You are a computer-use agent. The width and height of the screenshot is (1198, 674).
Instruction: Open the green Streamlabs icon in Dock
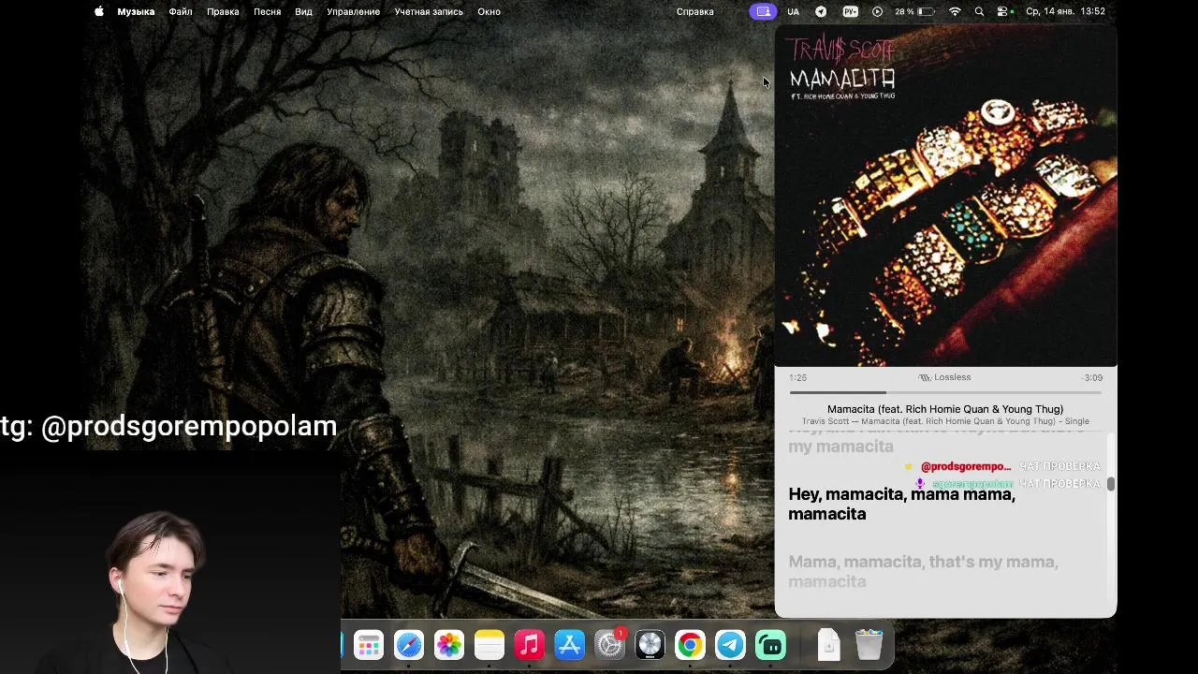point(770,645)
